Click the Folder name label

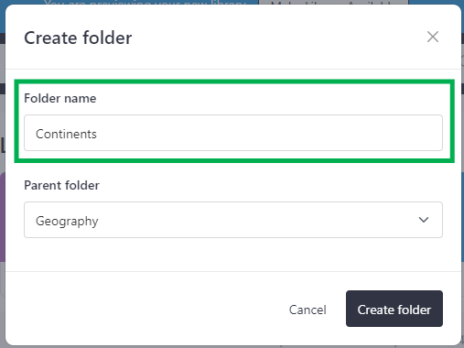60,98
